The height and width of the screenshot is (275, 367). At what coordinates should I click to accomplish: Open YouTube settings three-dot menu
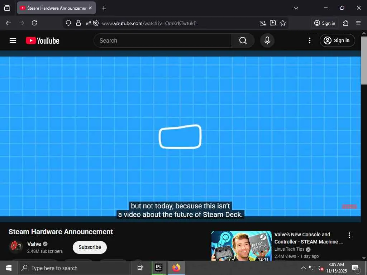pyautogui.click(x=309, y=40)
